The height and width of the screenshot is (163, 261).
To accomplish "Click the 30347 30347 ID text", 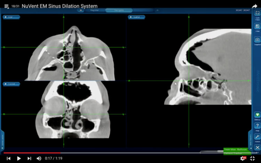I will click(x=243, y=10).
